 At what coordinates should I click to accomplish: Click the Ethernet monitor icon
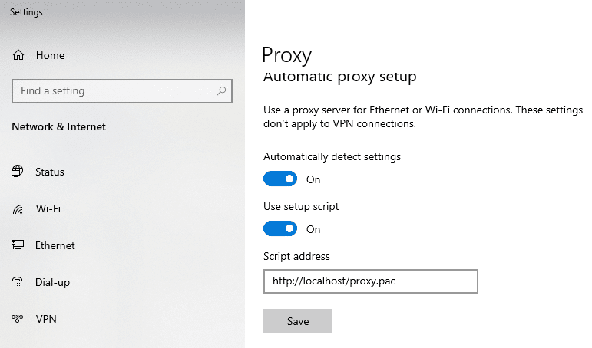18,245
